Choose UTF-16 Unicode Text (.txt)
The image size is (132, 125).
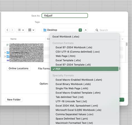pyautogui.click(x=85, y=101)
